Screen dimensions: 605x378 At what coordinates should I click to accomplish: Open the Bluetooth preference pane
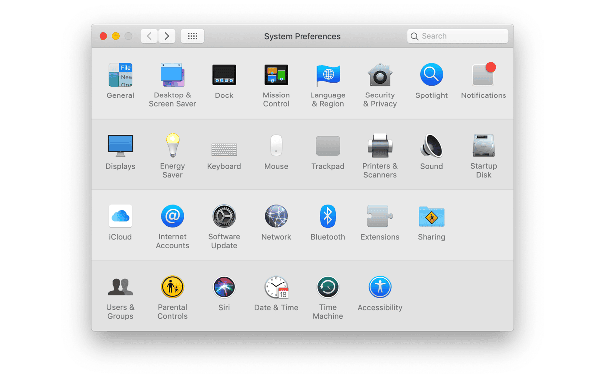[x=327, y=217]
